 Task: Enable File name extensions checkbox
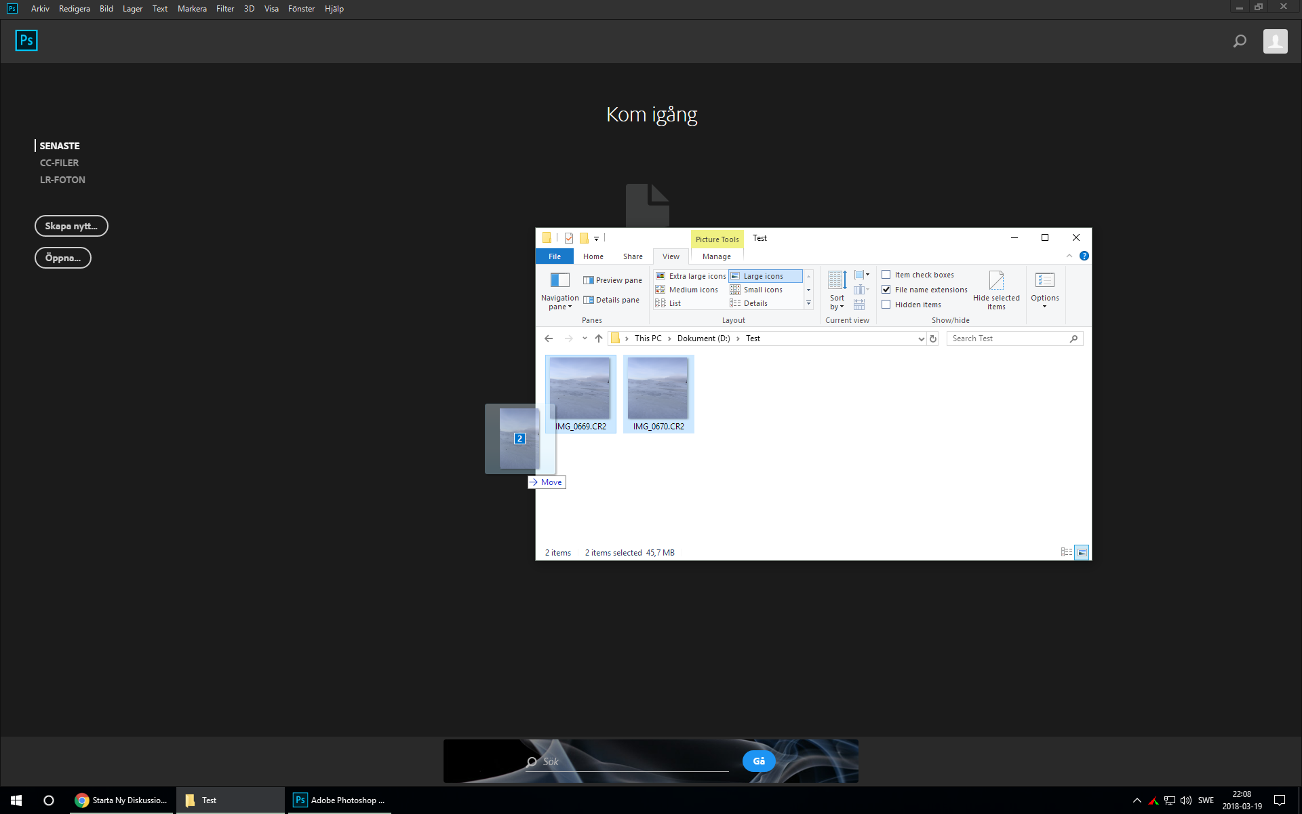tap(885, 289)
